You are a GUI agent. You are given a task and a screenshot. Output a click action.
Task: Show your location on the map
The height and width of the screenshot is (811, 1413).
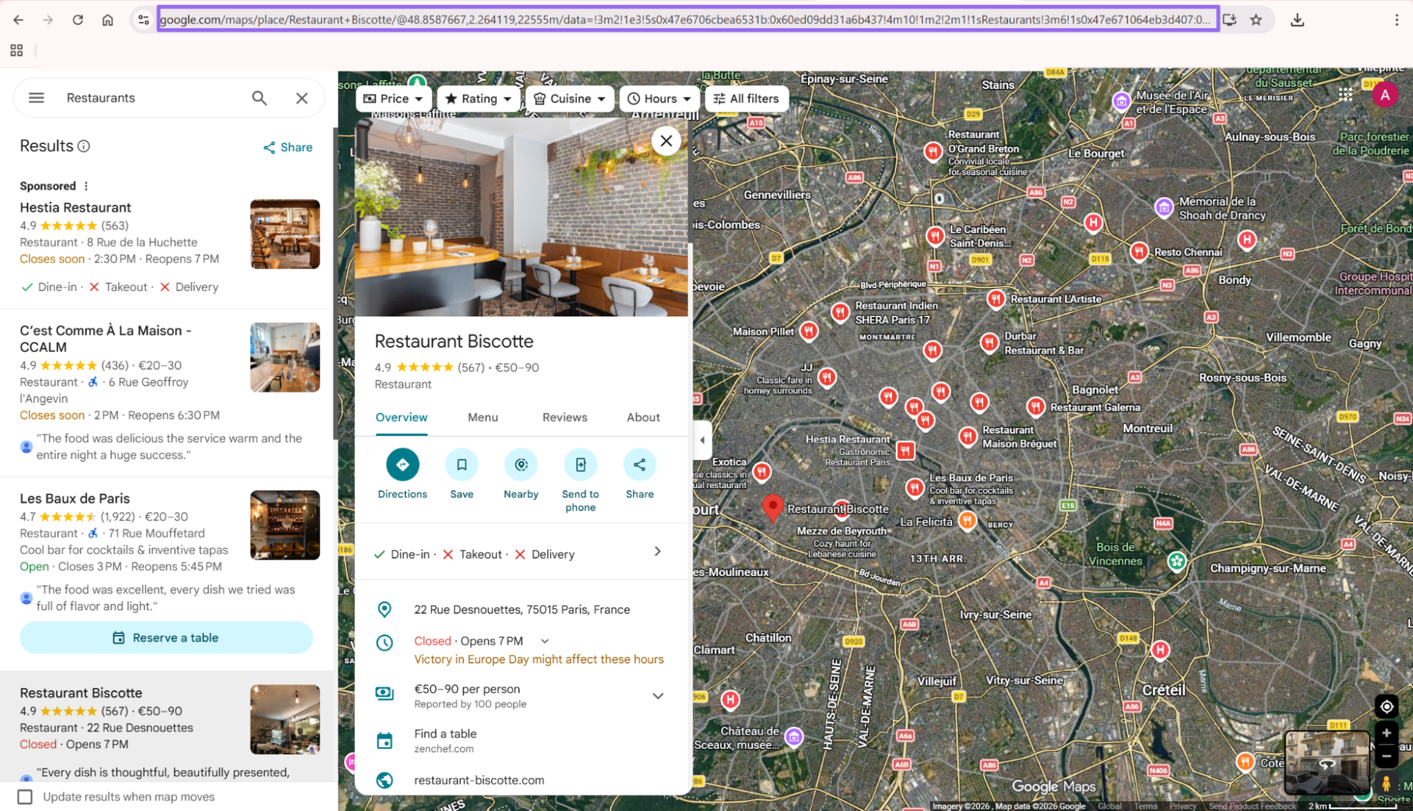click(1386, 706)
